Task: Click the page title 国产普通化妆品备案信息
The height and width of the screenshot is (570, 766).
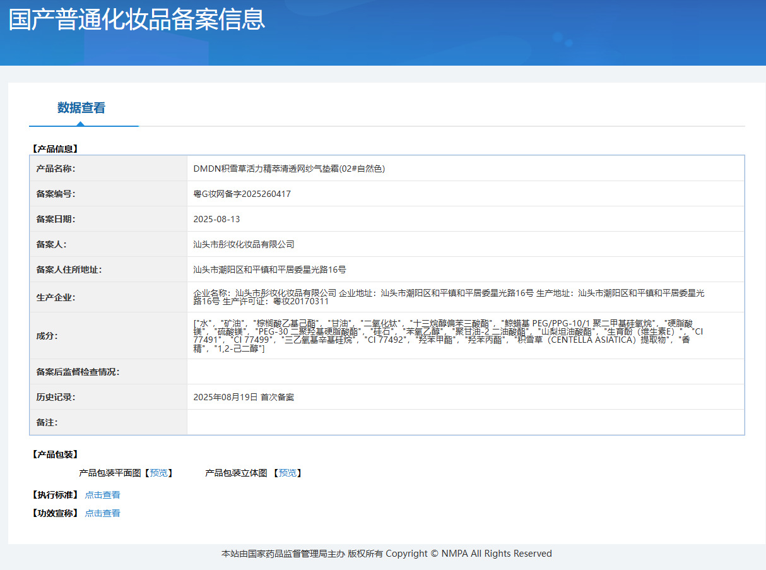Action: point(137,20)
